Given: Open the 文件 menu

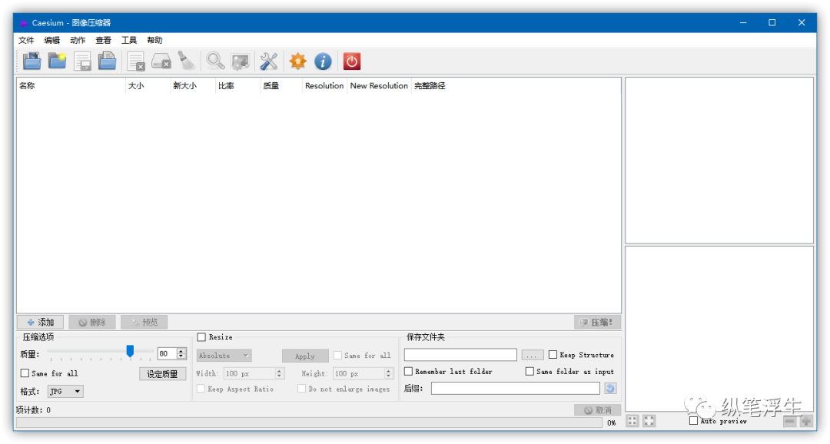Looking at the screenshot, I should (26, 40).
